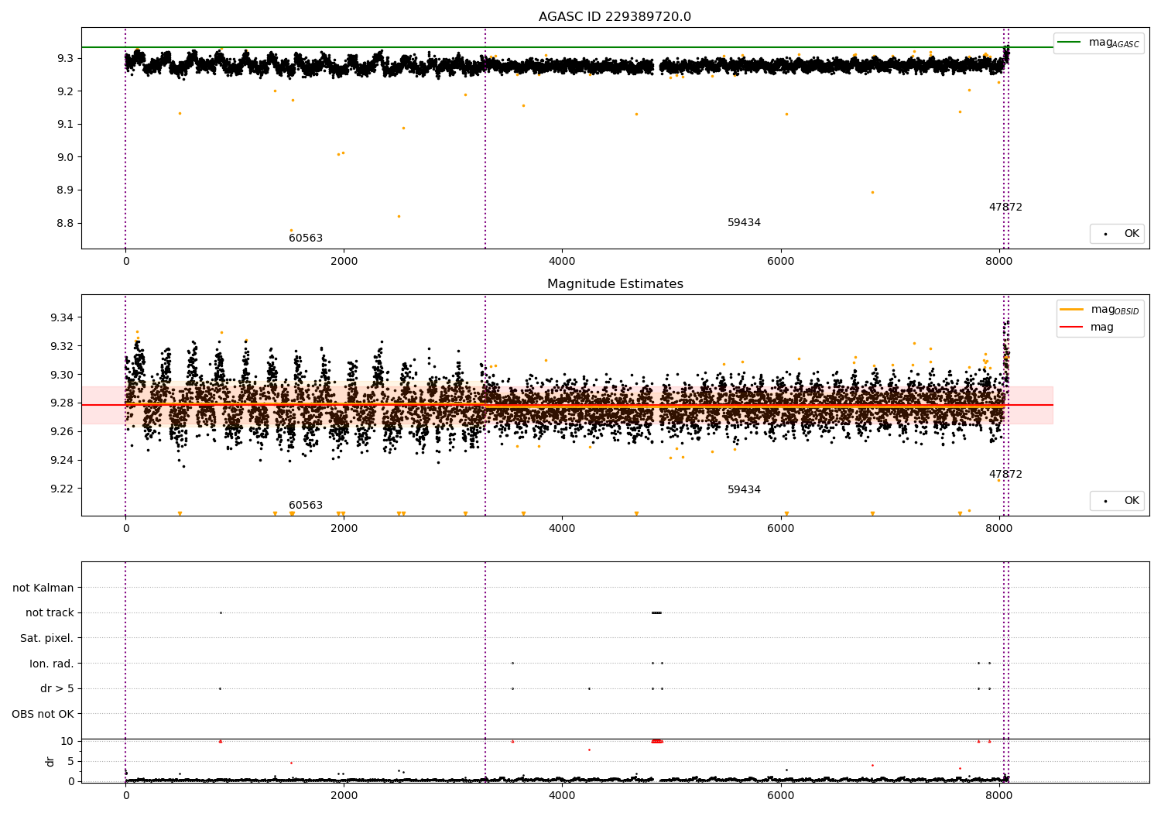This screenshot has height=813, width=1161.
Task: Click the '10' tick on the dr axis
Action: (67, 742)
